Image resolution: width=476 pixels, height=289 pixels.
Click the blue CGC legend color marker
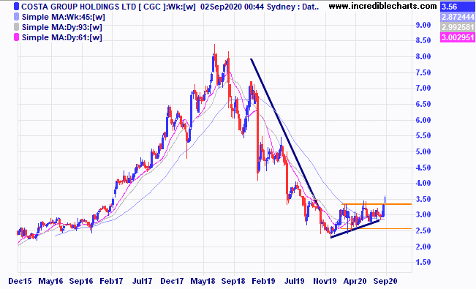[x=16, y=7]
